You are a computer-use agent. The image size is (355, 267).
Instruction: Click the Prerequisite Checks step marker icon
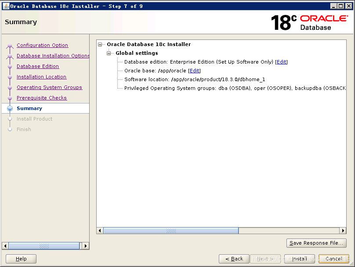click(10, 98)
